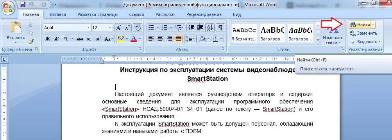The height and width of the screenshot is (140, 392).
Task: Customize the quick access toolbar dropdown
Action: [55, 4]
